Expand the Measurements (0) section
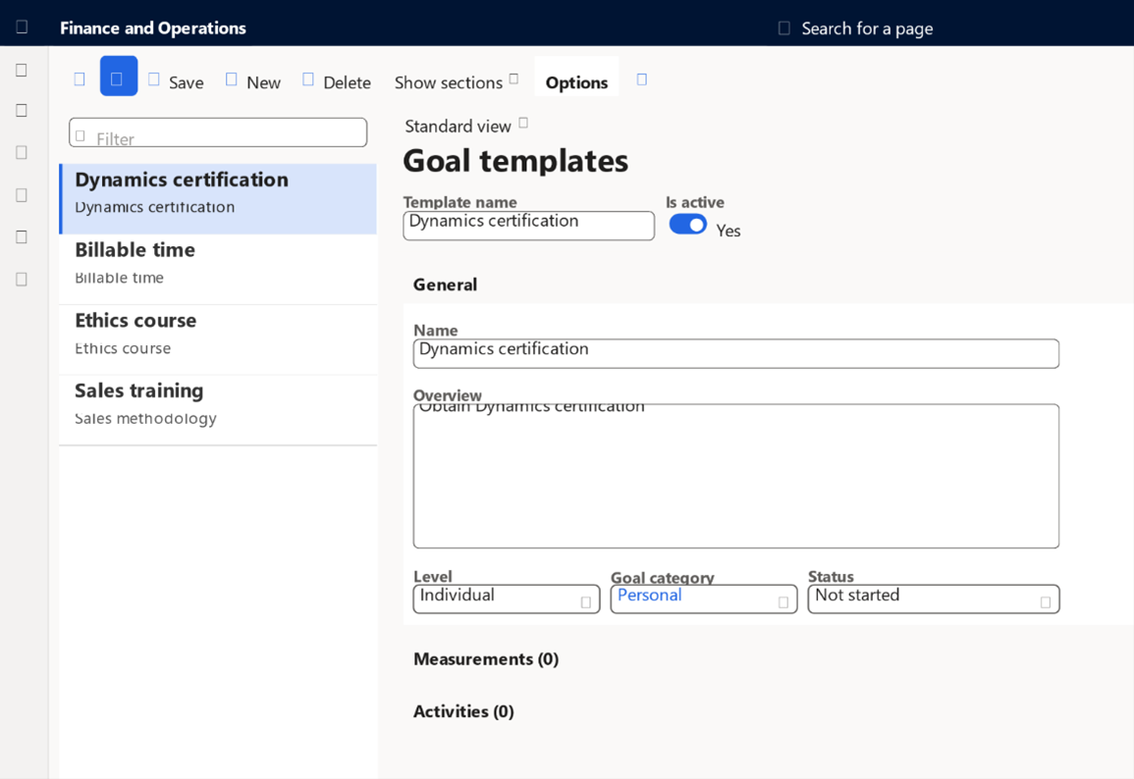 coord(486,659)
